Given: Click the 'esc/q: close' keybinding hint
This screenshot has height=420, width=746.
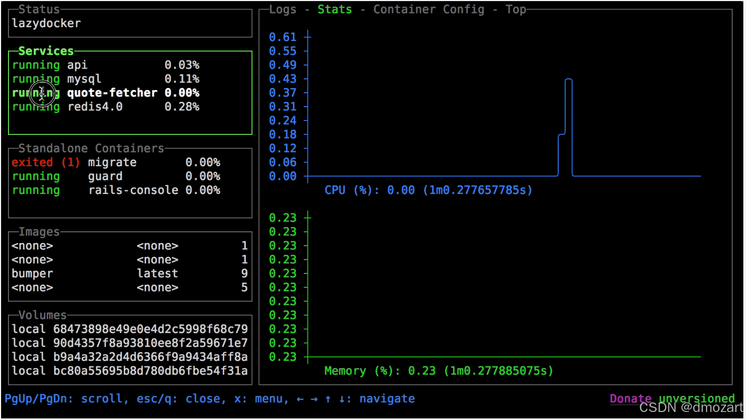Looking at the screenshot, I should [x=181, y=399].
